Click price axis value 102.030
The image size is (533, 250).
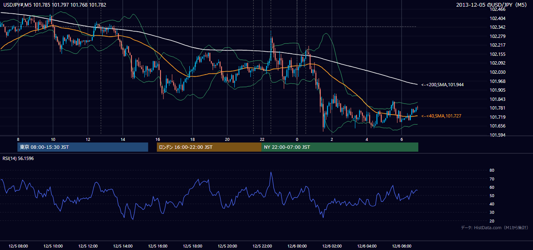pos(497,72)
